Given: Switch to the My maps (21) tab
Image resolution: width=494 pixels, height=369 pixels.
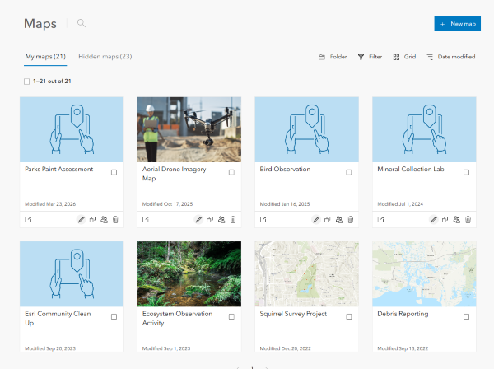Looking at the screenshot, I should (45, 57).
